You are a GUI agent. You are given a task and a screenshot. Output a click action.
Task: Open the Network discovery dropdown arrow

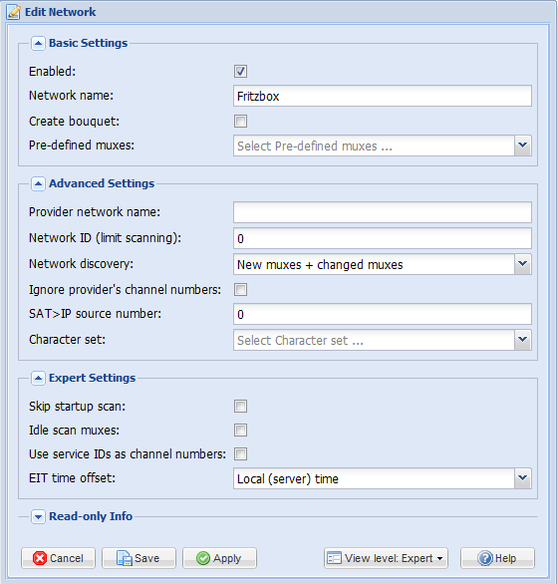click(x=522, y=264)
